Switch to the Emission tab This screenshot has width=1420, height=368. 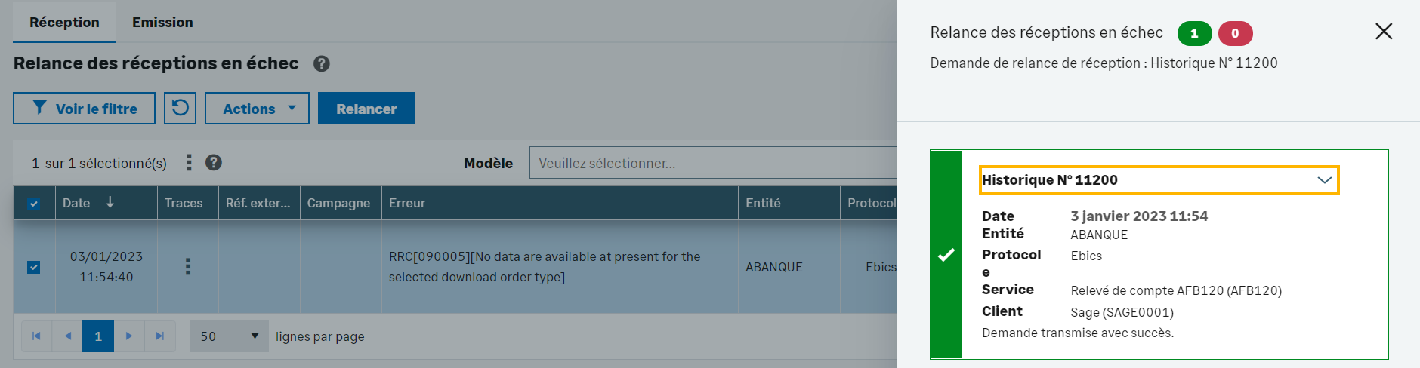coord(162,23)
